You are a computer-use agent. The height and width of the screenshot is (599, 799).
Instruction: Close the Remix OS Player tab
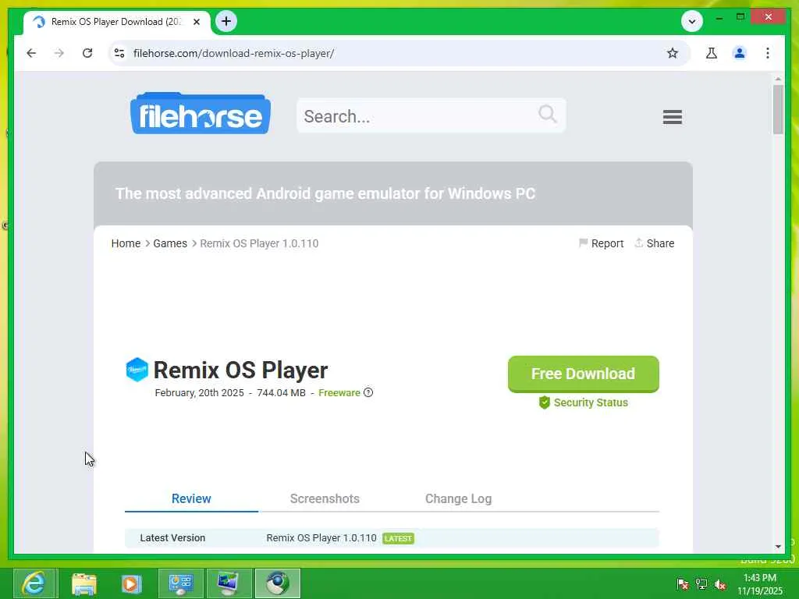click(197, 22)
